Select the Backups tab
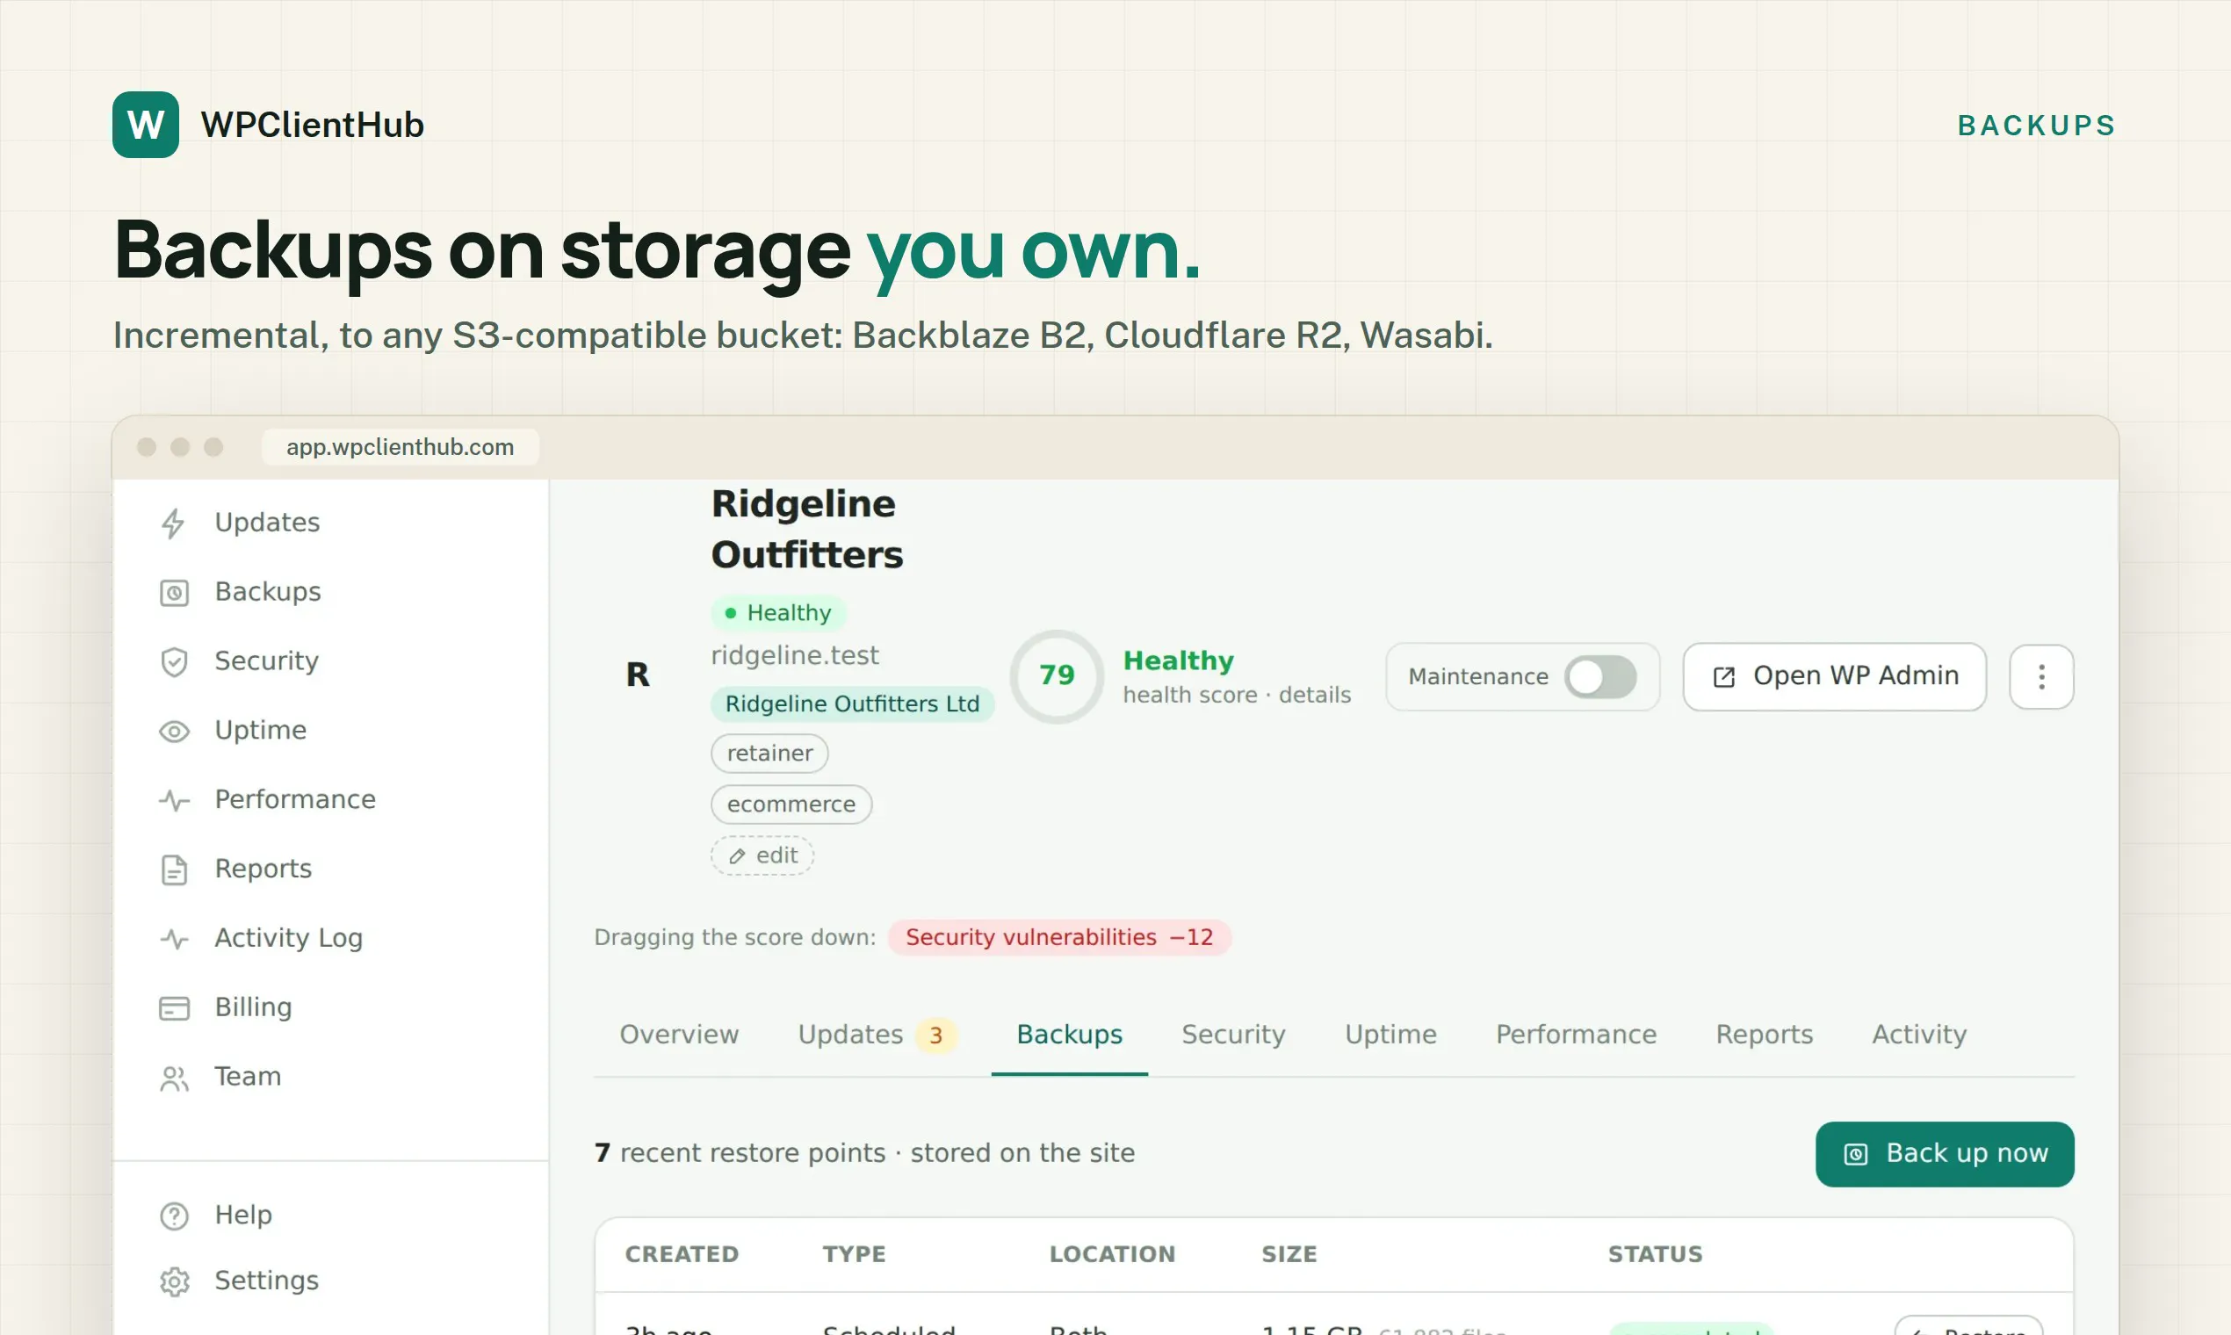 (x=1069, y=1035)
